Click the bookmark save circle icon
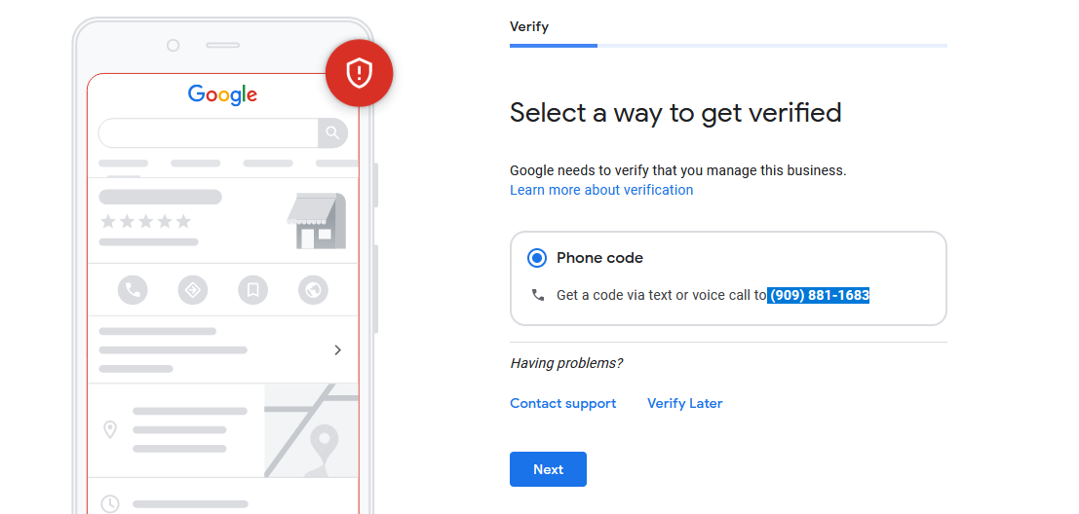 point(252,290)
